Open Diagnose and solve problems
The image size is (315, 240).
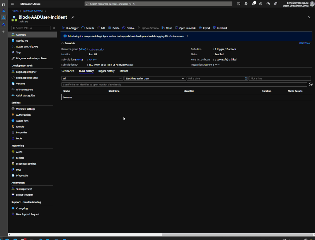[32, 58]
